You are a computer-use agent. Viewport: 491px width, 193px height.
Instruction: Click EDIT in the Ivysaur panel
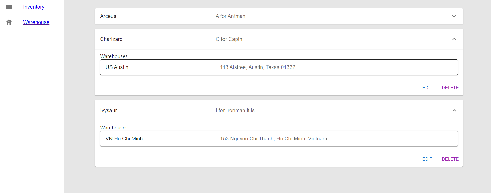tap(427, 159)
